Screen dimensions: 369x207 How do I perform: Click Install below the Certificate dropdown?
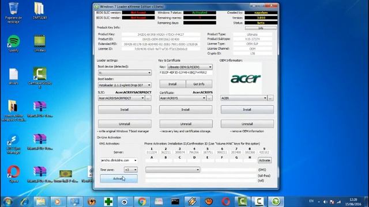coord(186,110)
